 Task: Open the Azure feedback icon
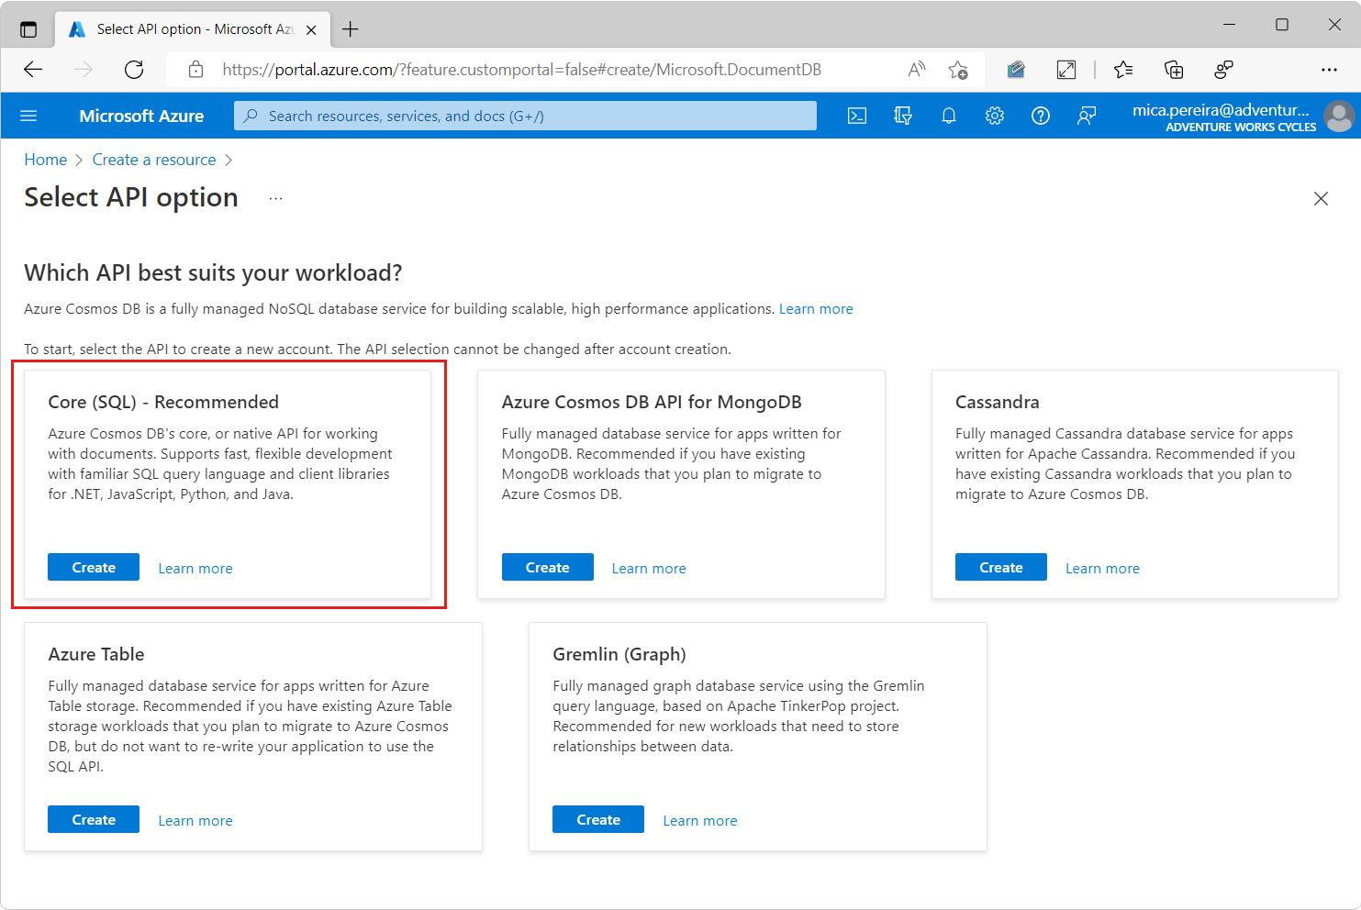[1087, 116]
